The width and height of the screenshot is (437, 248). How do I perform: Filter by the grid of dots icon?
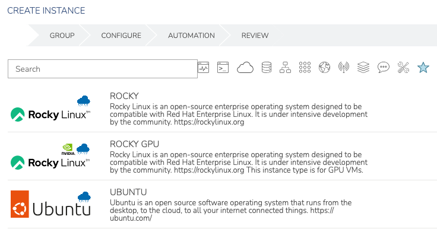(305, 68)
